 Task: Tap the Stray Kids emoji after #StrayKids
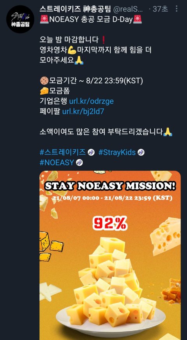click(141, 152)
